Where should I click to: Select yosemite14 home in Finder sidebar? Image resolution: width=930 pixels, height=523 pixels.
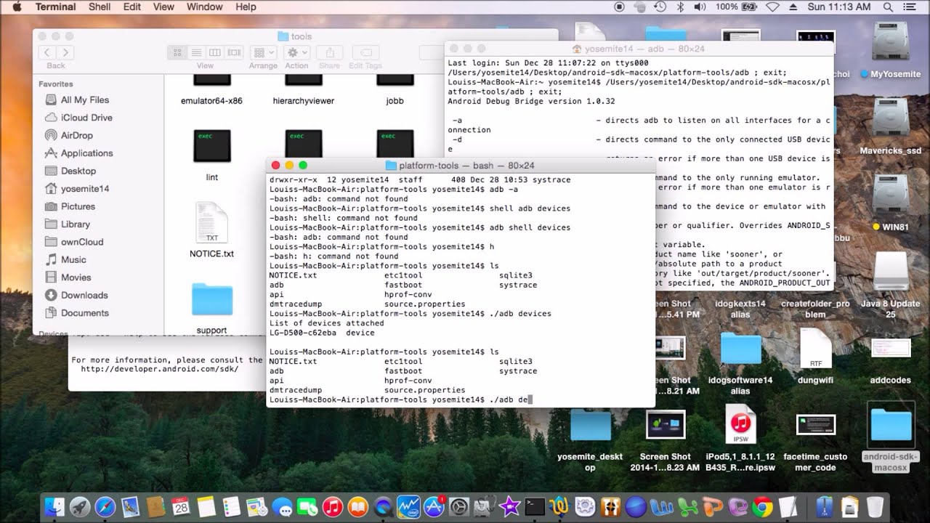[x=85, y=189]
